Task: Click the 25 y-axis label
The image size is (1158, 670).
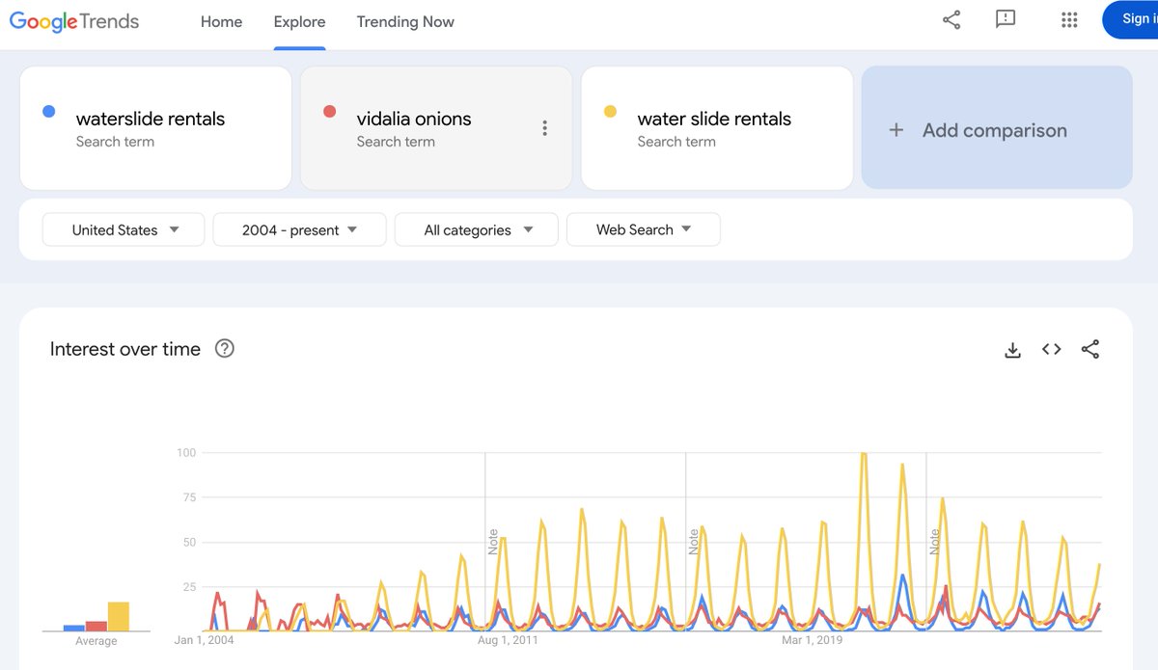Action: (189, 587)
